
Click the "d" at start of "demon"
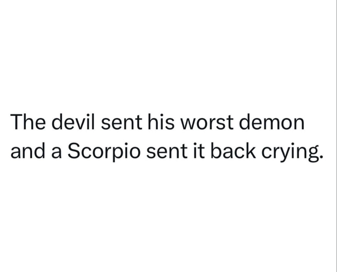[245, 122]
